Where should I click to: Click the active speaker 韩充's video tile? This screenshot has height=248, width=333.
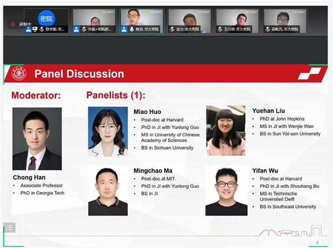tap(142, 19)
